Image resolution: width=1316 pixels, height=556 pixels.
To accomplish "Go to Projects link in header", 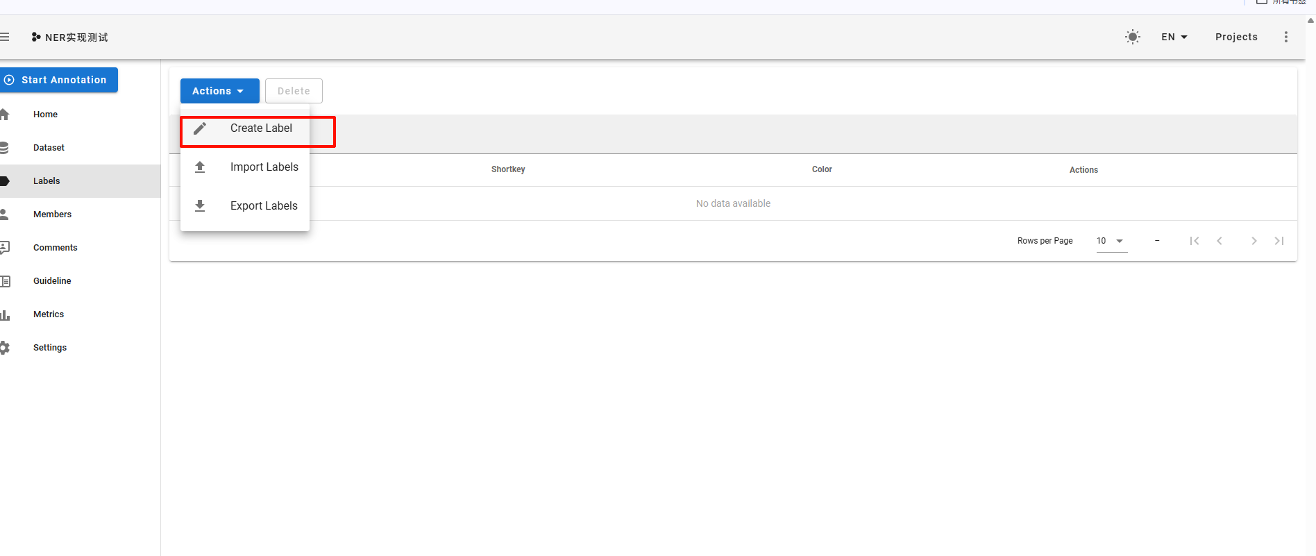I will [1236, 37].
